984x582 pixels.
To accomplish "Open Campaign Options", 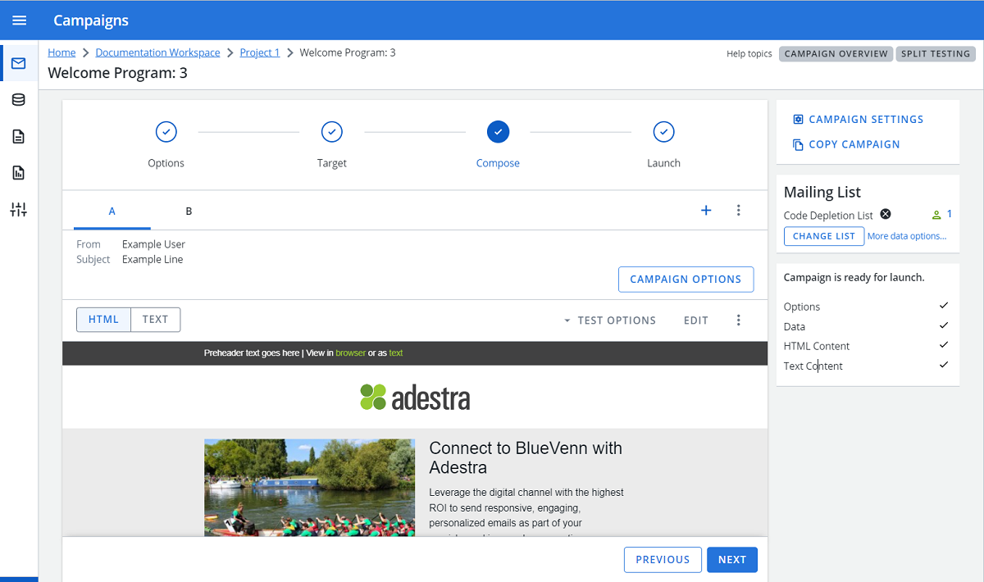I will 686,279.
